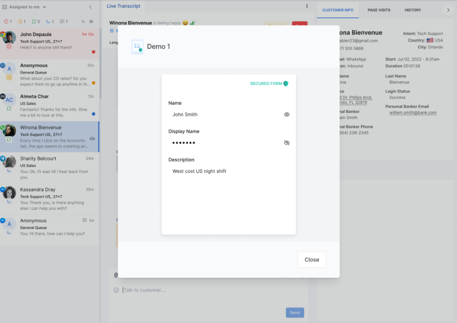The width and height of the screenshot is (457, 323).
Task: Close the Demo 1 form dialog
Action: (312, 259)
